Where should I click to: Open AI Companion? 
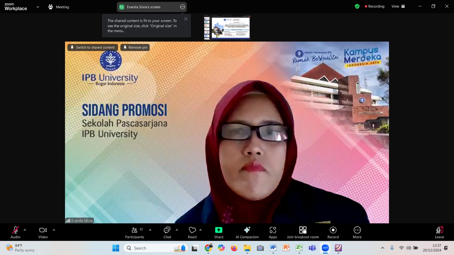[x=247, y=233]
